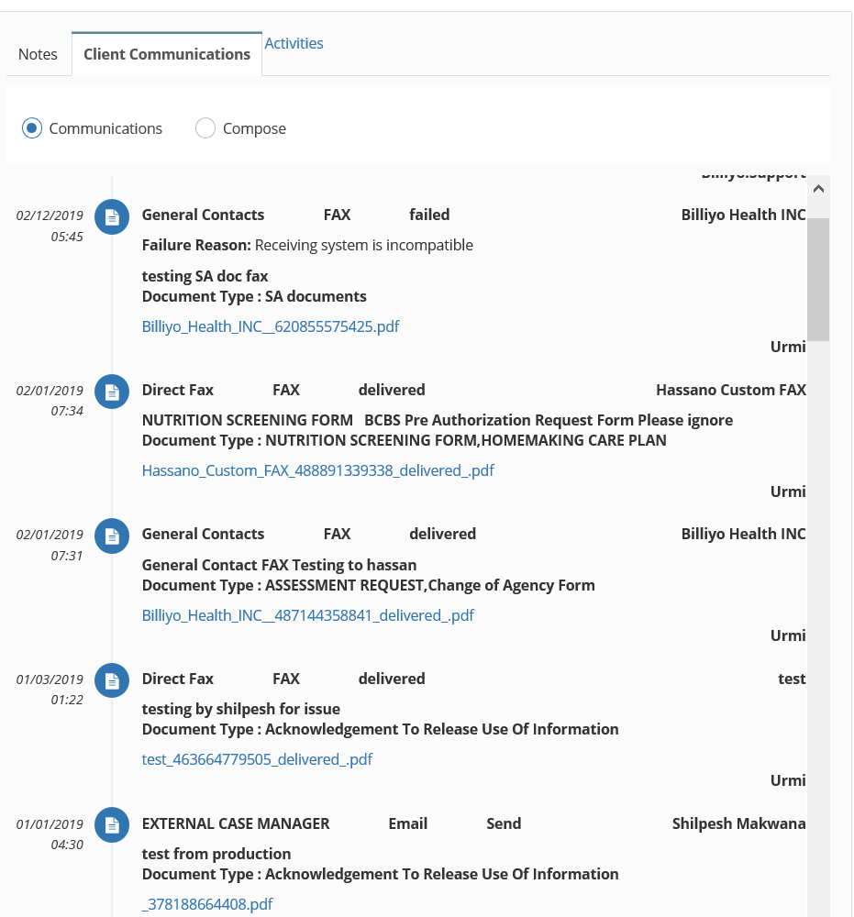Open Hassano_Custom_FAX delivered PDF link
Screen dimensions: 854x917
317,470
